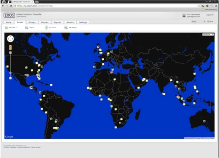This screenshot has width=219, height=158.
Task: Click the yellow marker on US west coast
Action: tap(7, 67)
